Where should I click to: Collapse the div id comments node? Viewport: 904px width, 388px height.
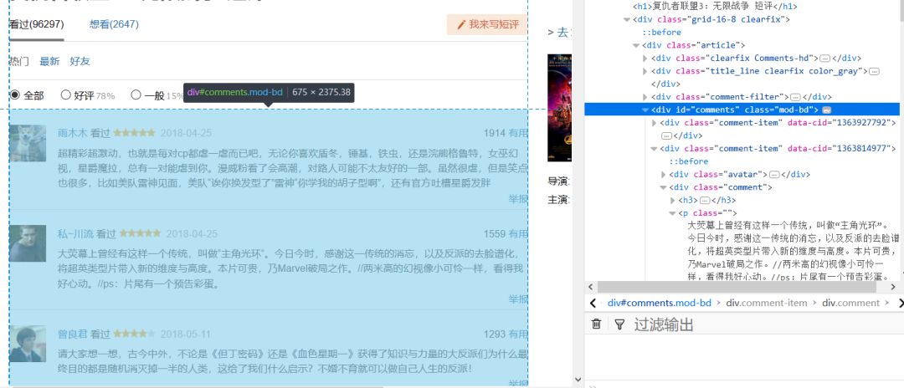click(645, 110)
